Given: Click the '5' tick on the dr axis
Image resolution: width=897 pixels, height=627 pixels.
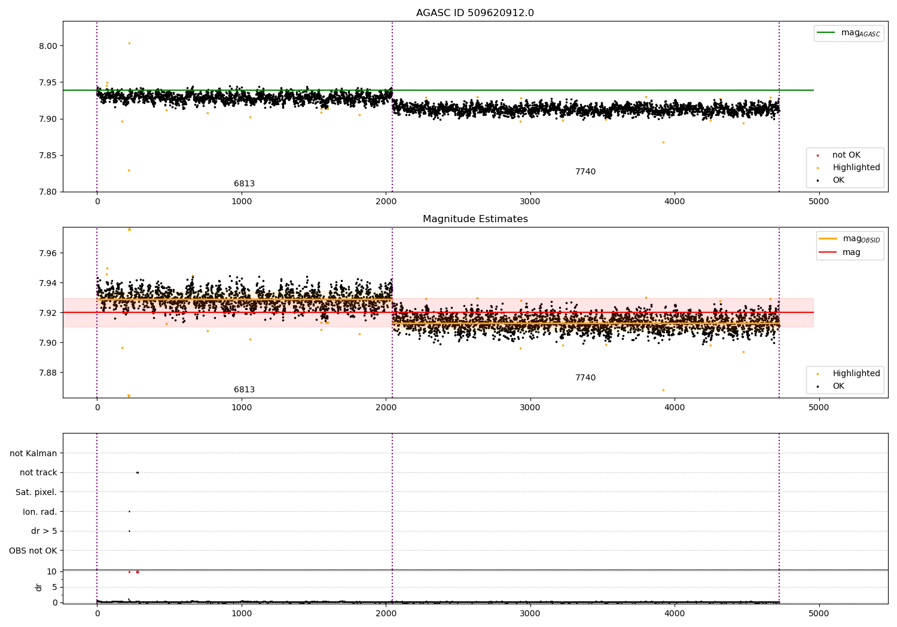Looking at the screenshot, I should 54,587.
